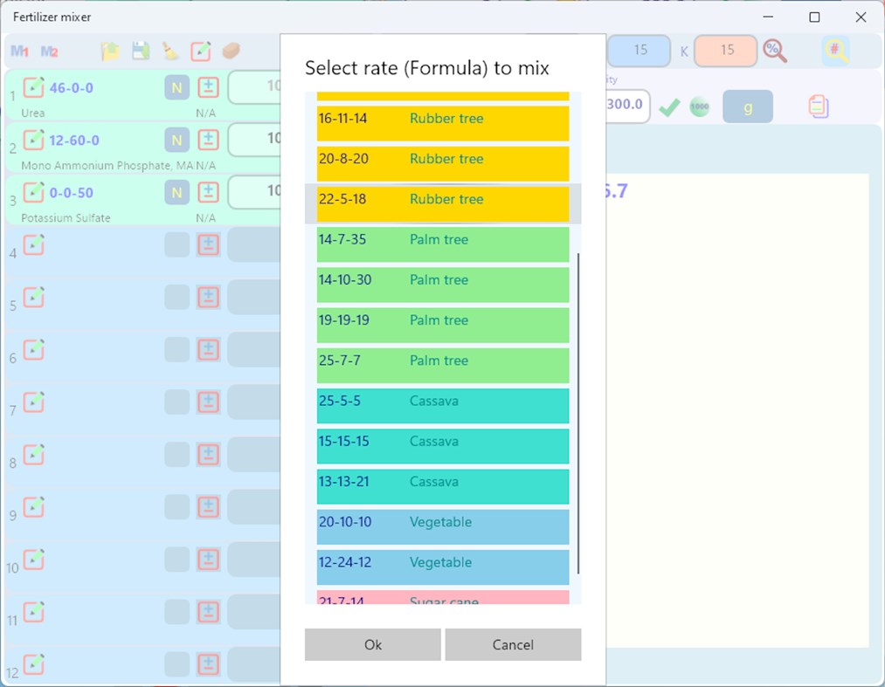Clear the mixer using the broom icon

[x=171, y=51]
